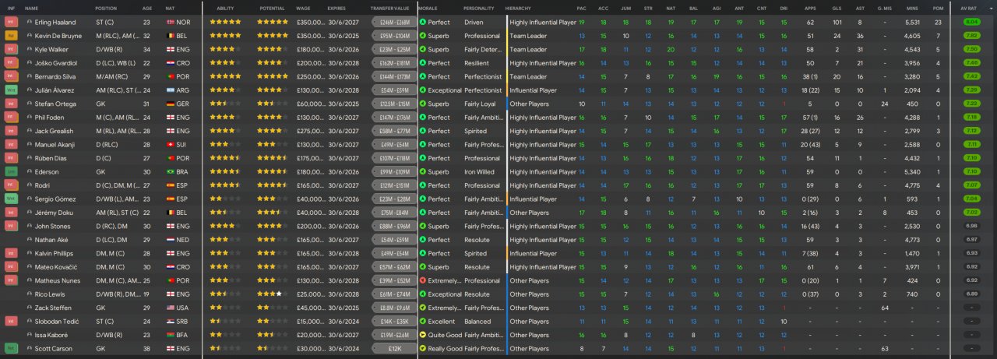
Task: Click the Hierarchy column header
Action: (x=518, y=8)
